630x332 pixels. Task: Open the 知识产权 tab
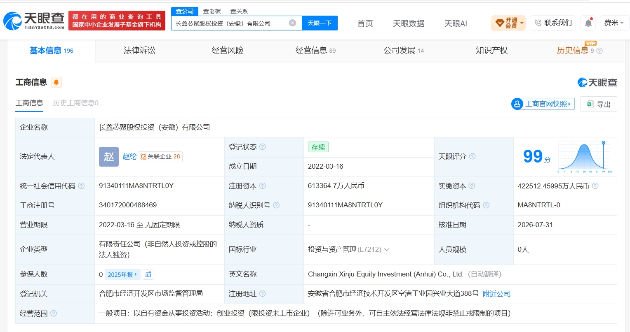tap(491, 51)
